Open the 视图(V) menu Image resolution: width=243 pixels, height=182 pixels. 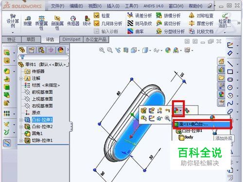click(95, 6)
